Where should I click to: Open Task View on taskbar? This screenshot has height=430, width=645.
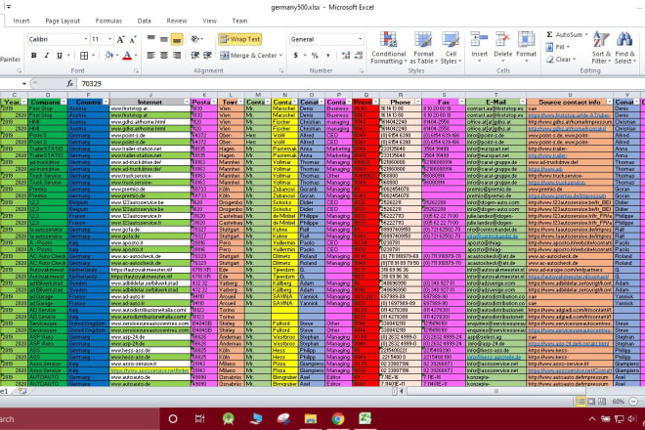[x=200, y=419]
